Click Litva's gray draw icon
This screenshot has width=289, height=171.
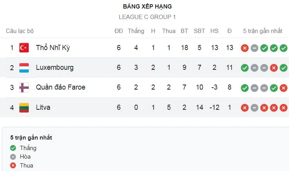254,107
